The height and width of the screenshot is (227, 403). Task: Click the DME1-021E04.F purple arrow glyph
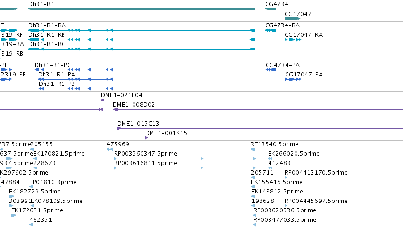[103, 100]
